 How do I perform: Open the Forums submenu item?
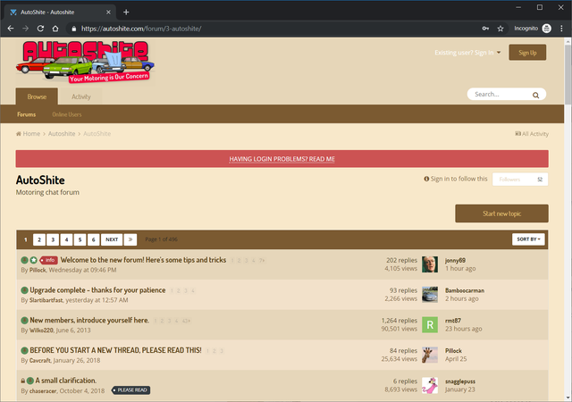tap(26, 114)
